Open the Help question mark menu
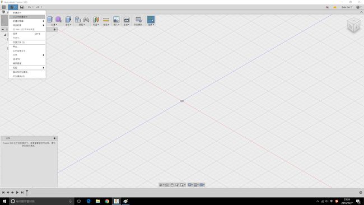This screenshot has width=364, height=205. tap(358, 7)
